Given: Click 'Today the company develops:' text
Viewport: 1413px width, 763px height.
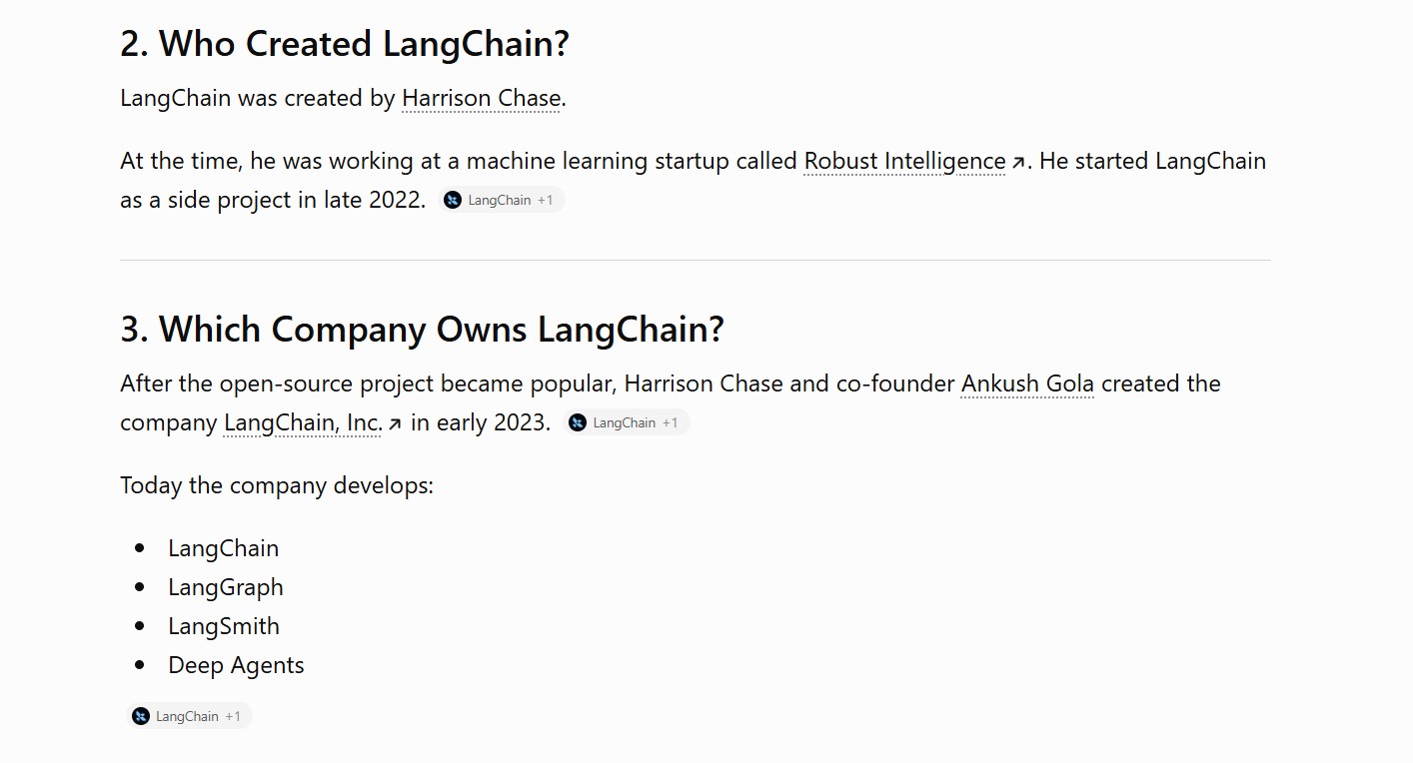Looking at the screenshot, I should (277, 485).
